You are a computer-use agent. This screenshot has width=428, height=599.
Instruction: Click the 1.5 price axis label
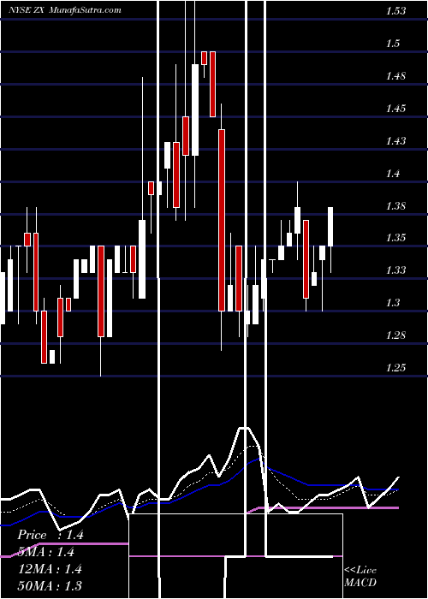tap(393, 44)
